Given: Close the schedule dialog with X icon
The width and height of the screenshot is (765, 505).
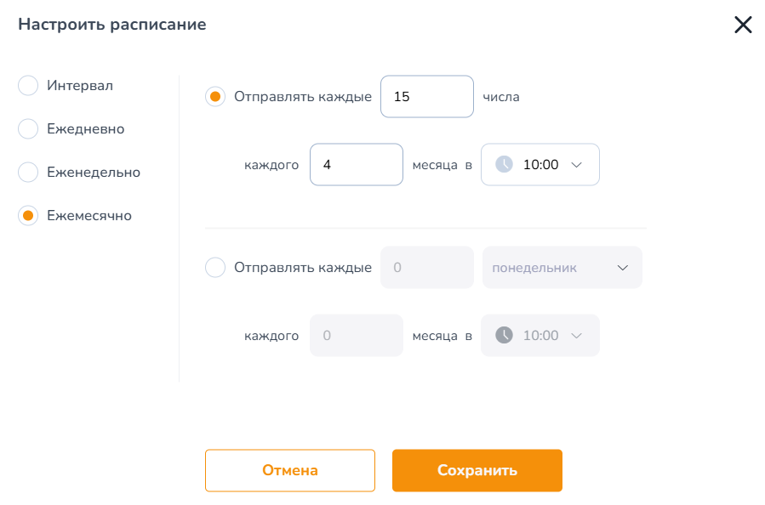Looking at the screenshot, I should 743,25.
